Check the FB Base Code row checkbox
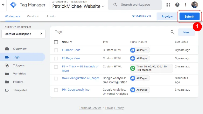This screenshot has height=114, width=203. (56, 50)
